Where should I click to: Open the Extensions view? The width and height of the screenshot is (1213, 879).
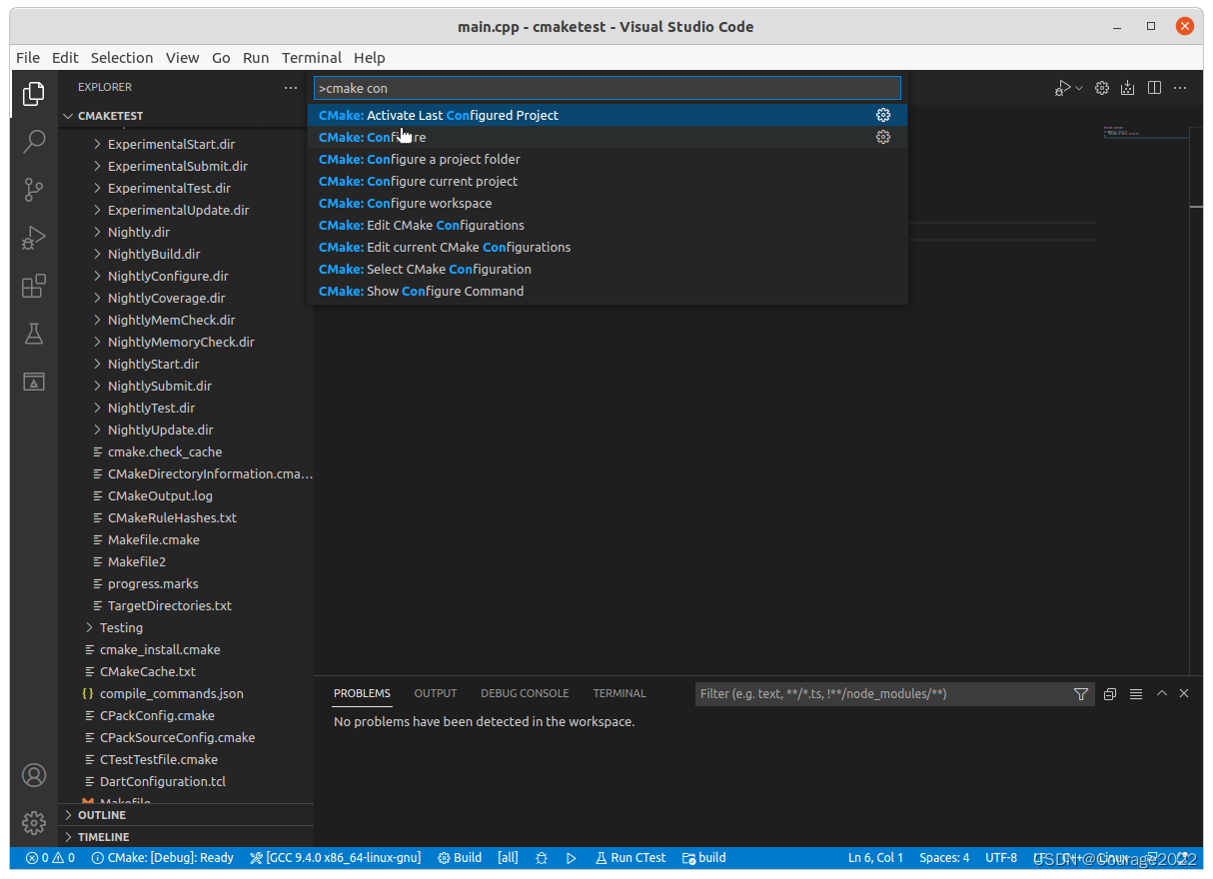coord(34,287)
